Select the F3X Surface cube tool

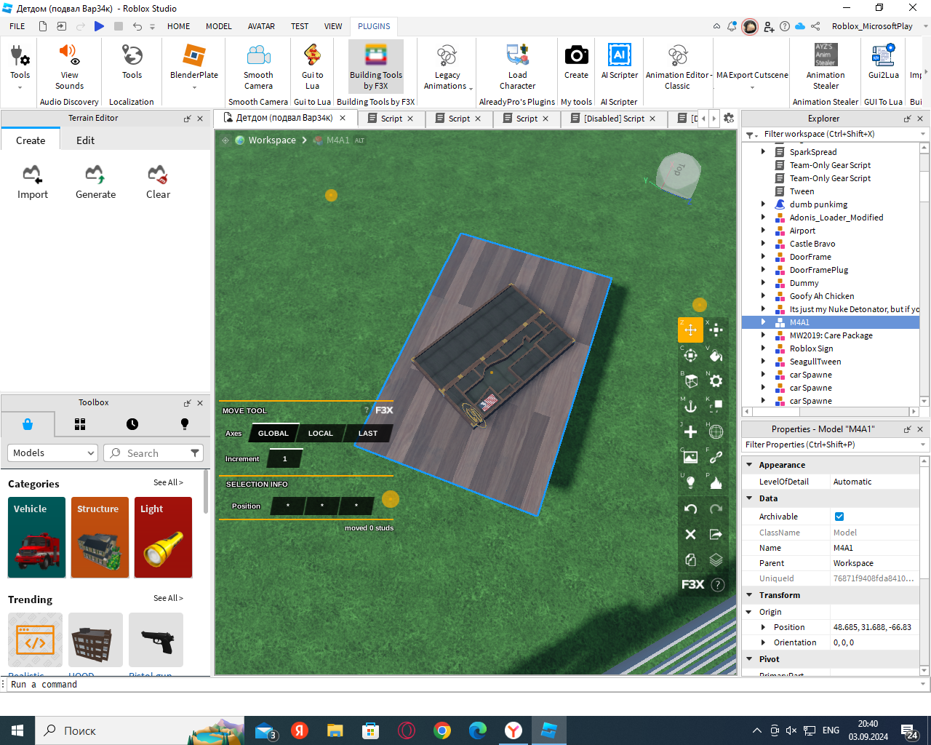coord(690,381)
